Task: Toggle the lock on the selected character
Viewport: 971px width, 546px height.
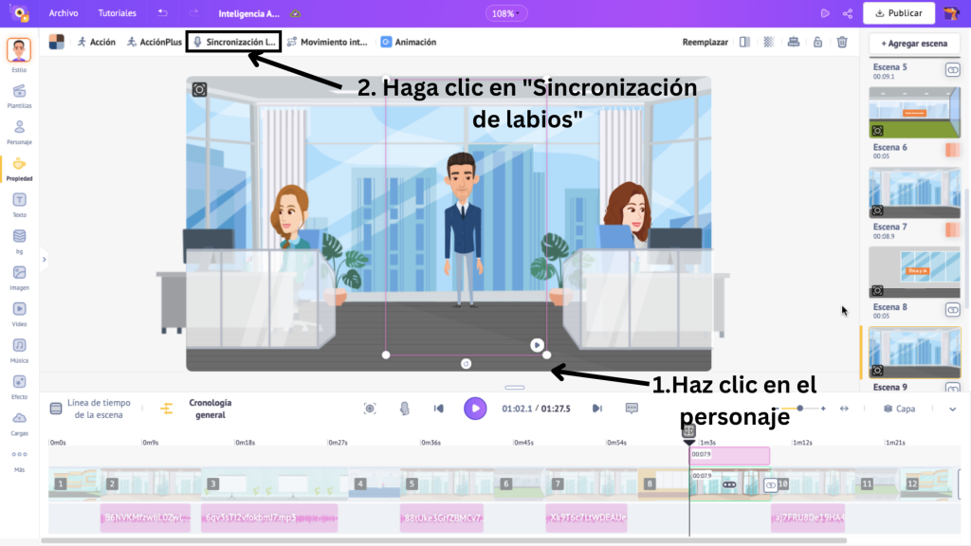Action: coord(817,42)
